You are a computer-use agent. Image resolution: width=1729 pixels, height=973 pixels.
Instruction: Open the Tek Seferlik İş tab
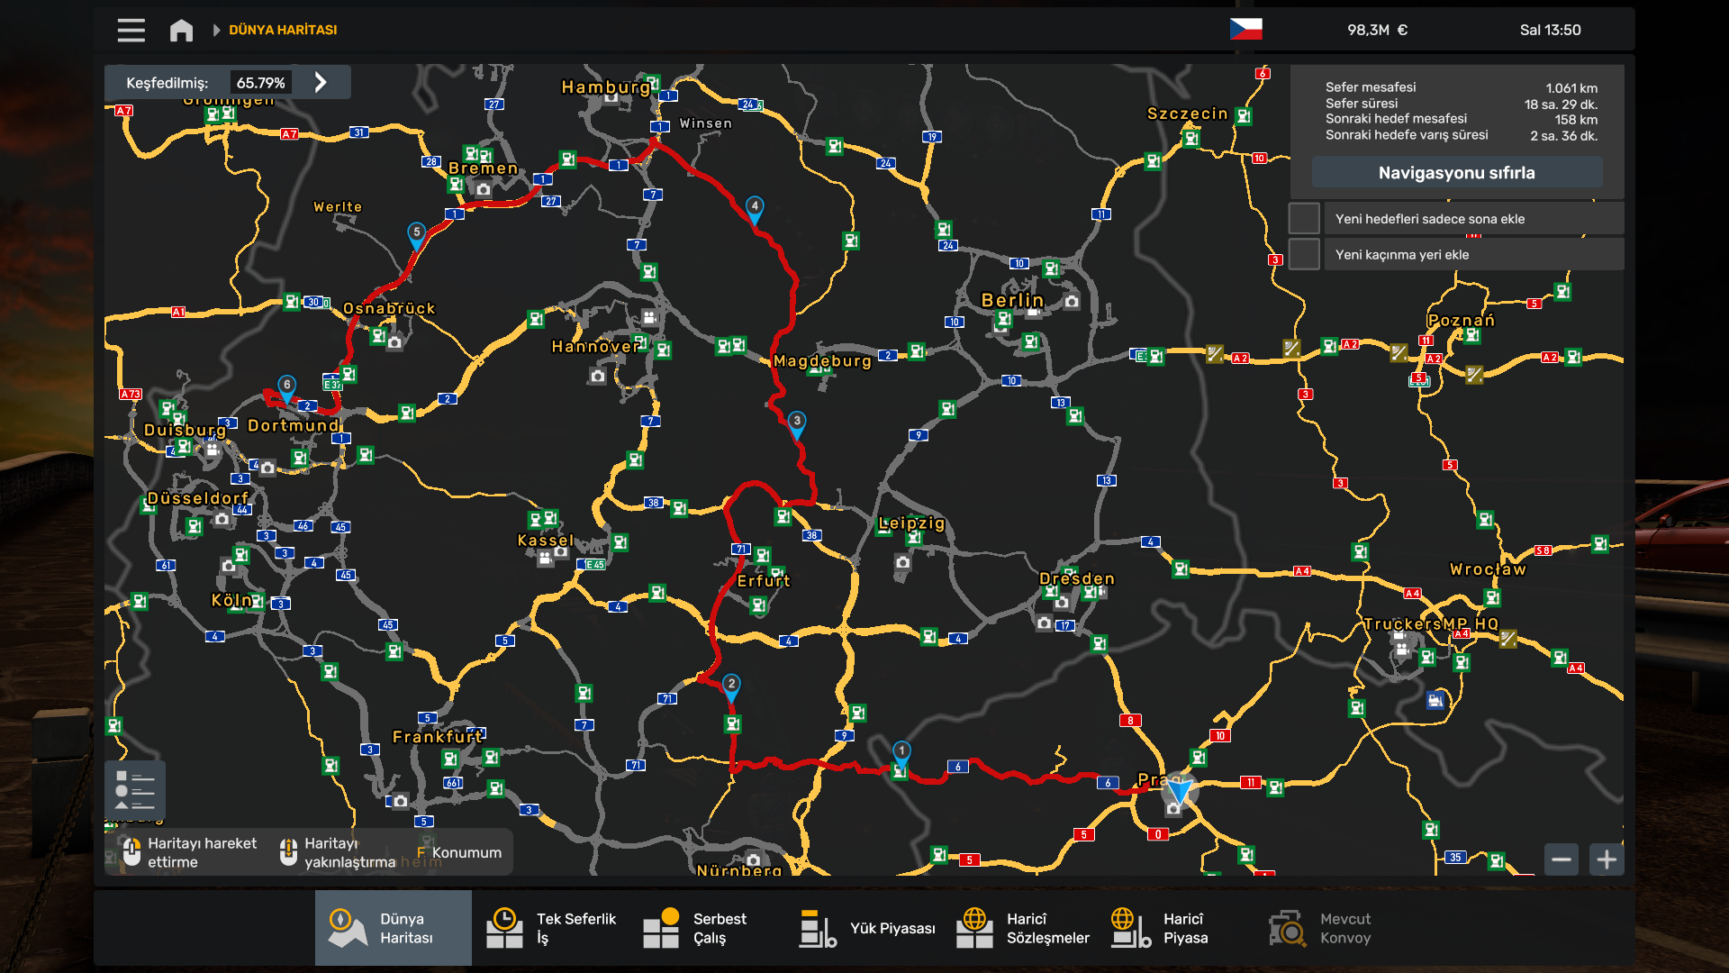(551, 928)
